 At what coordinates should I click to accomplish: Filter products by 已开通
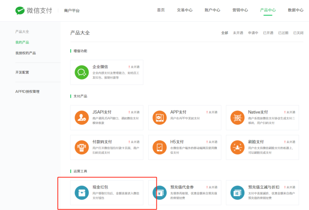click(268, 33)
